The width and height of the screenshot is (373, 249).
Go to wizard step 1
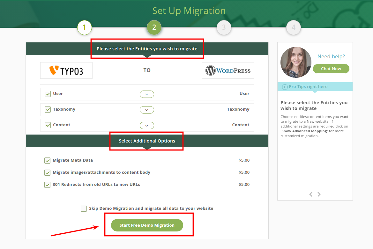(85, 27)
